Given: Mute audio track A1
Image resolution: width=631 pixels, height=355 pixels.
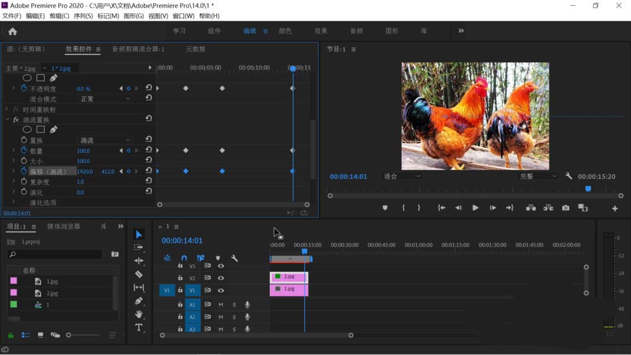Looking at the screenshot, I should [x=221, y=305].
